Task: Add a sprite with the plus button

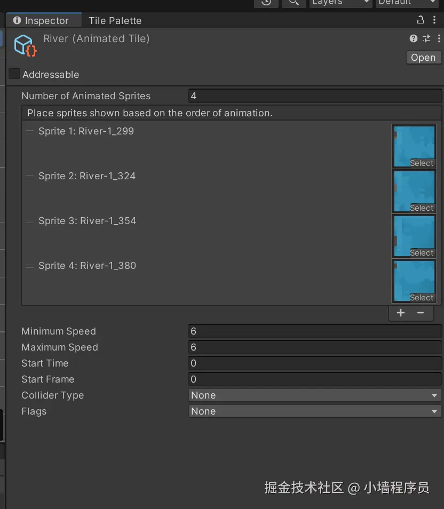Action: point(401,313)
